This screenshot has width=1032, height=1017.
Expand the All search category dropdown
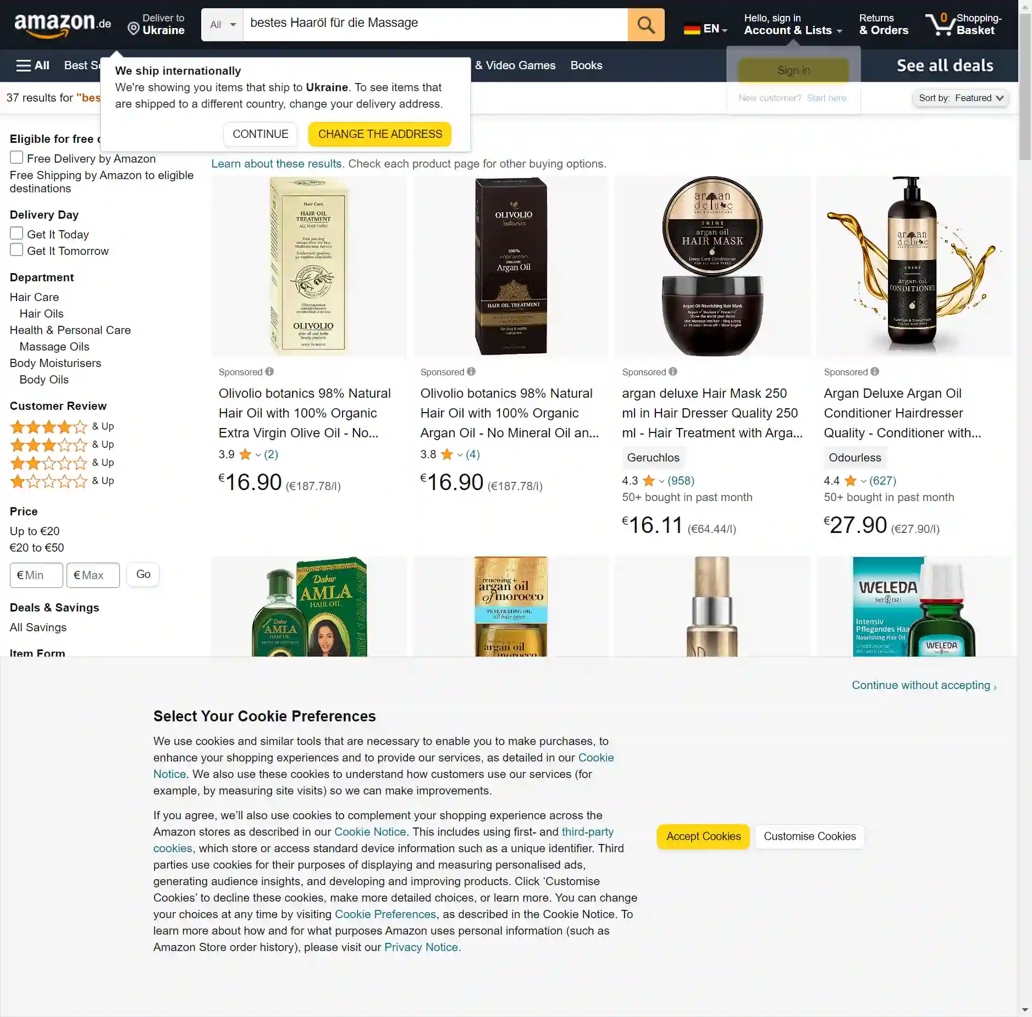coord(222,25)
